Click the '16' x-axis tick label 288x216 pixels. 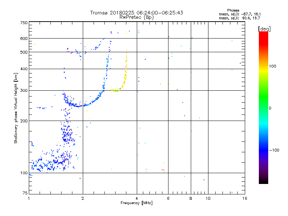click(245, 198)
